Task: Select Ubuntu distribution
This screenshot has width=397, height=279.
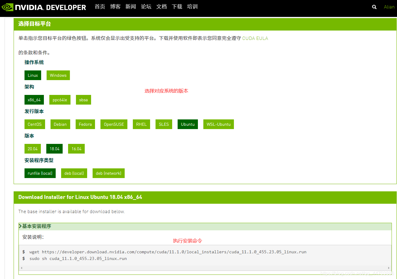Action: (188, 124)
